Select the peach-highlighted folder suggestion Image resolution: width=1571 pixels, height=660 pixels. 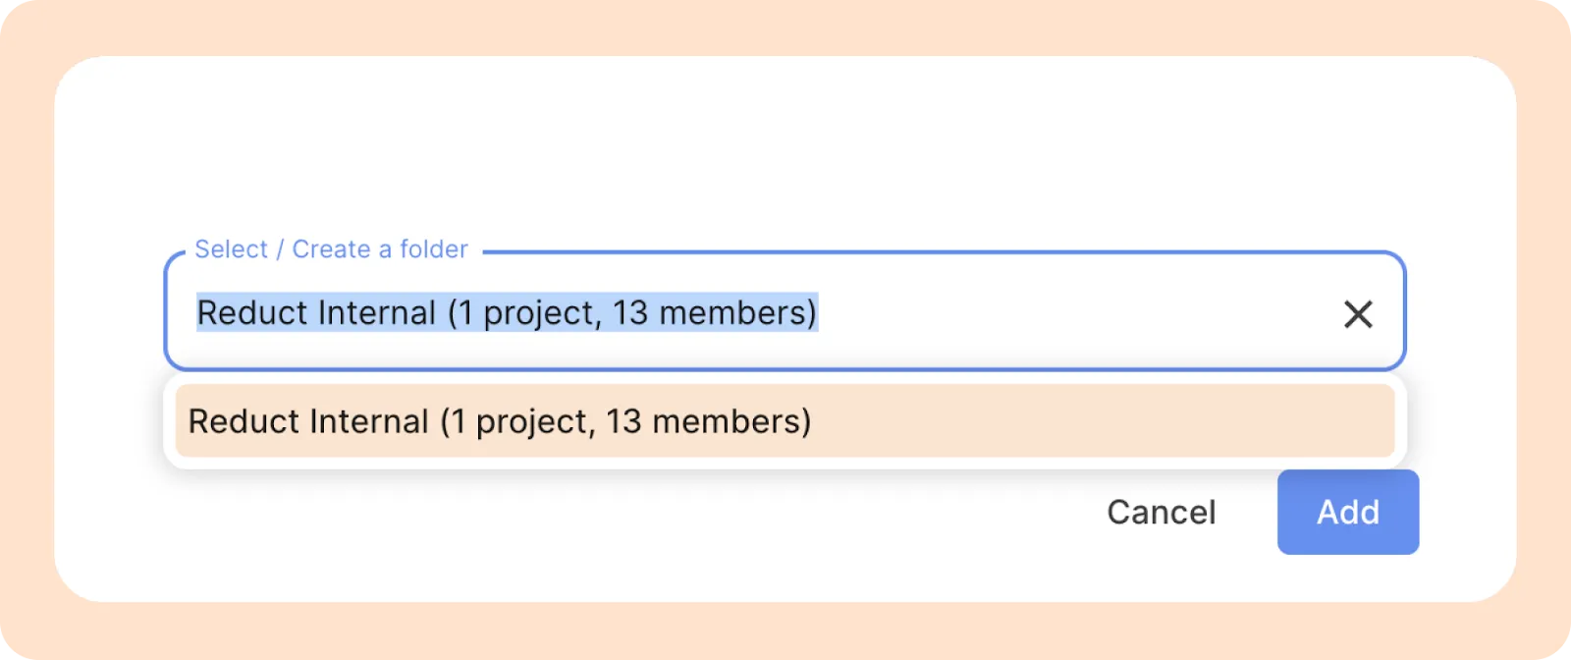(x=784, y=421)
